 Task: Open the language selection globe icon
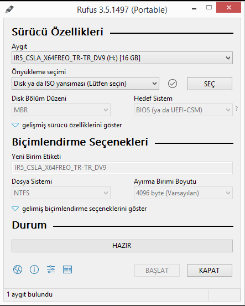point(18,269)
